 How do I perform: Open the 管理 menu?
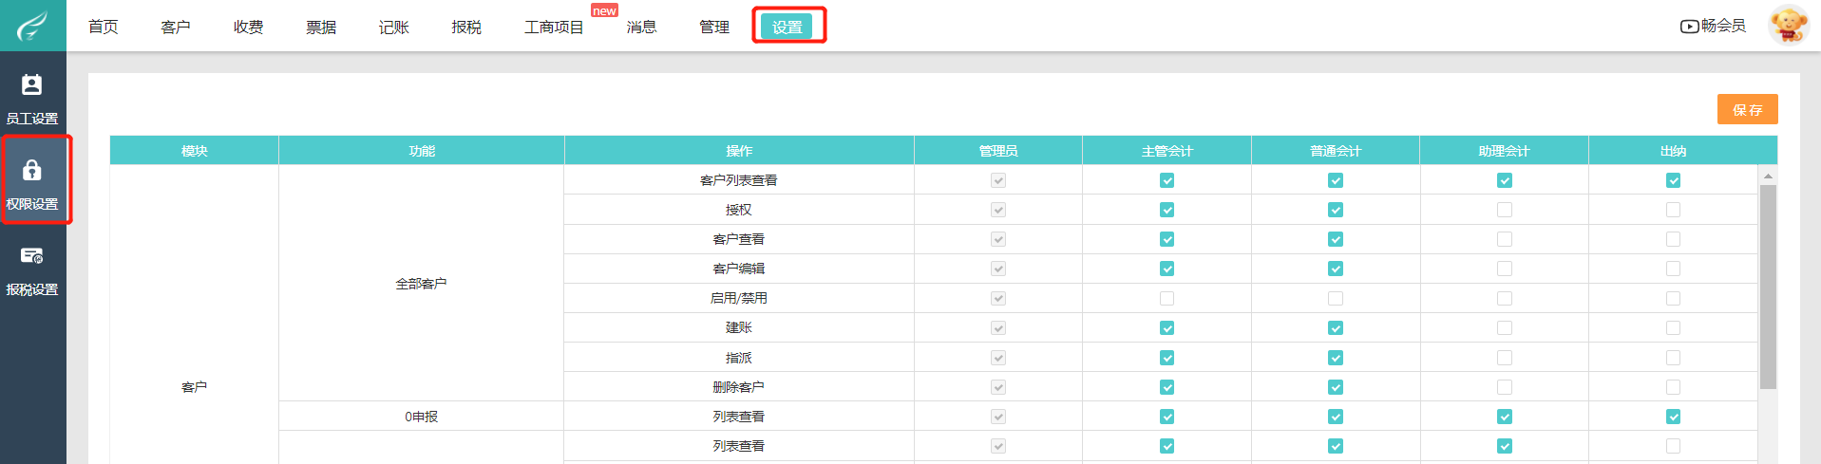(714, 27)
